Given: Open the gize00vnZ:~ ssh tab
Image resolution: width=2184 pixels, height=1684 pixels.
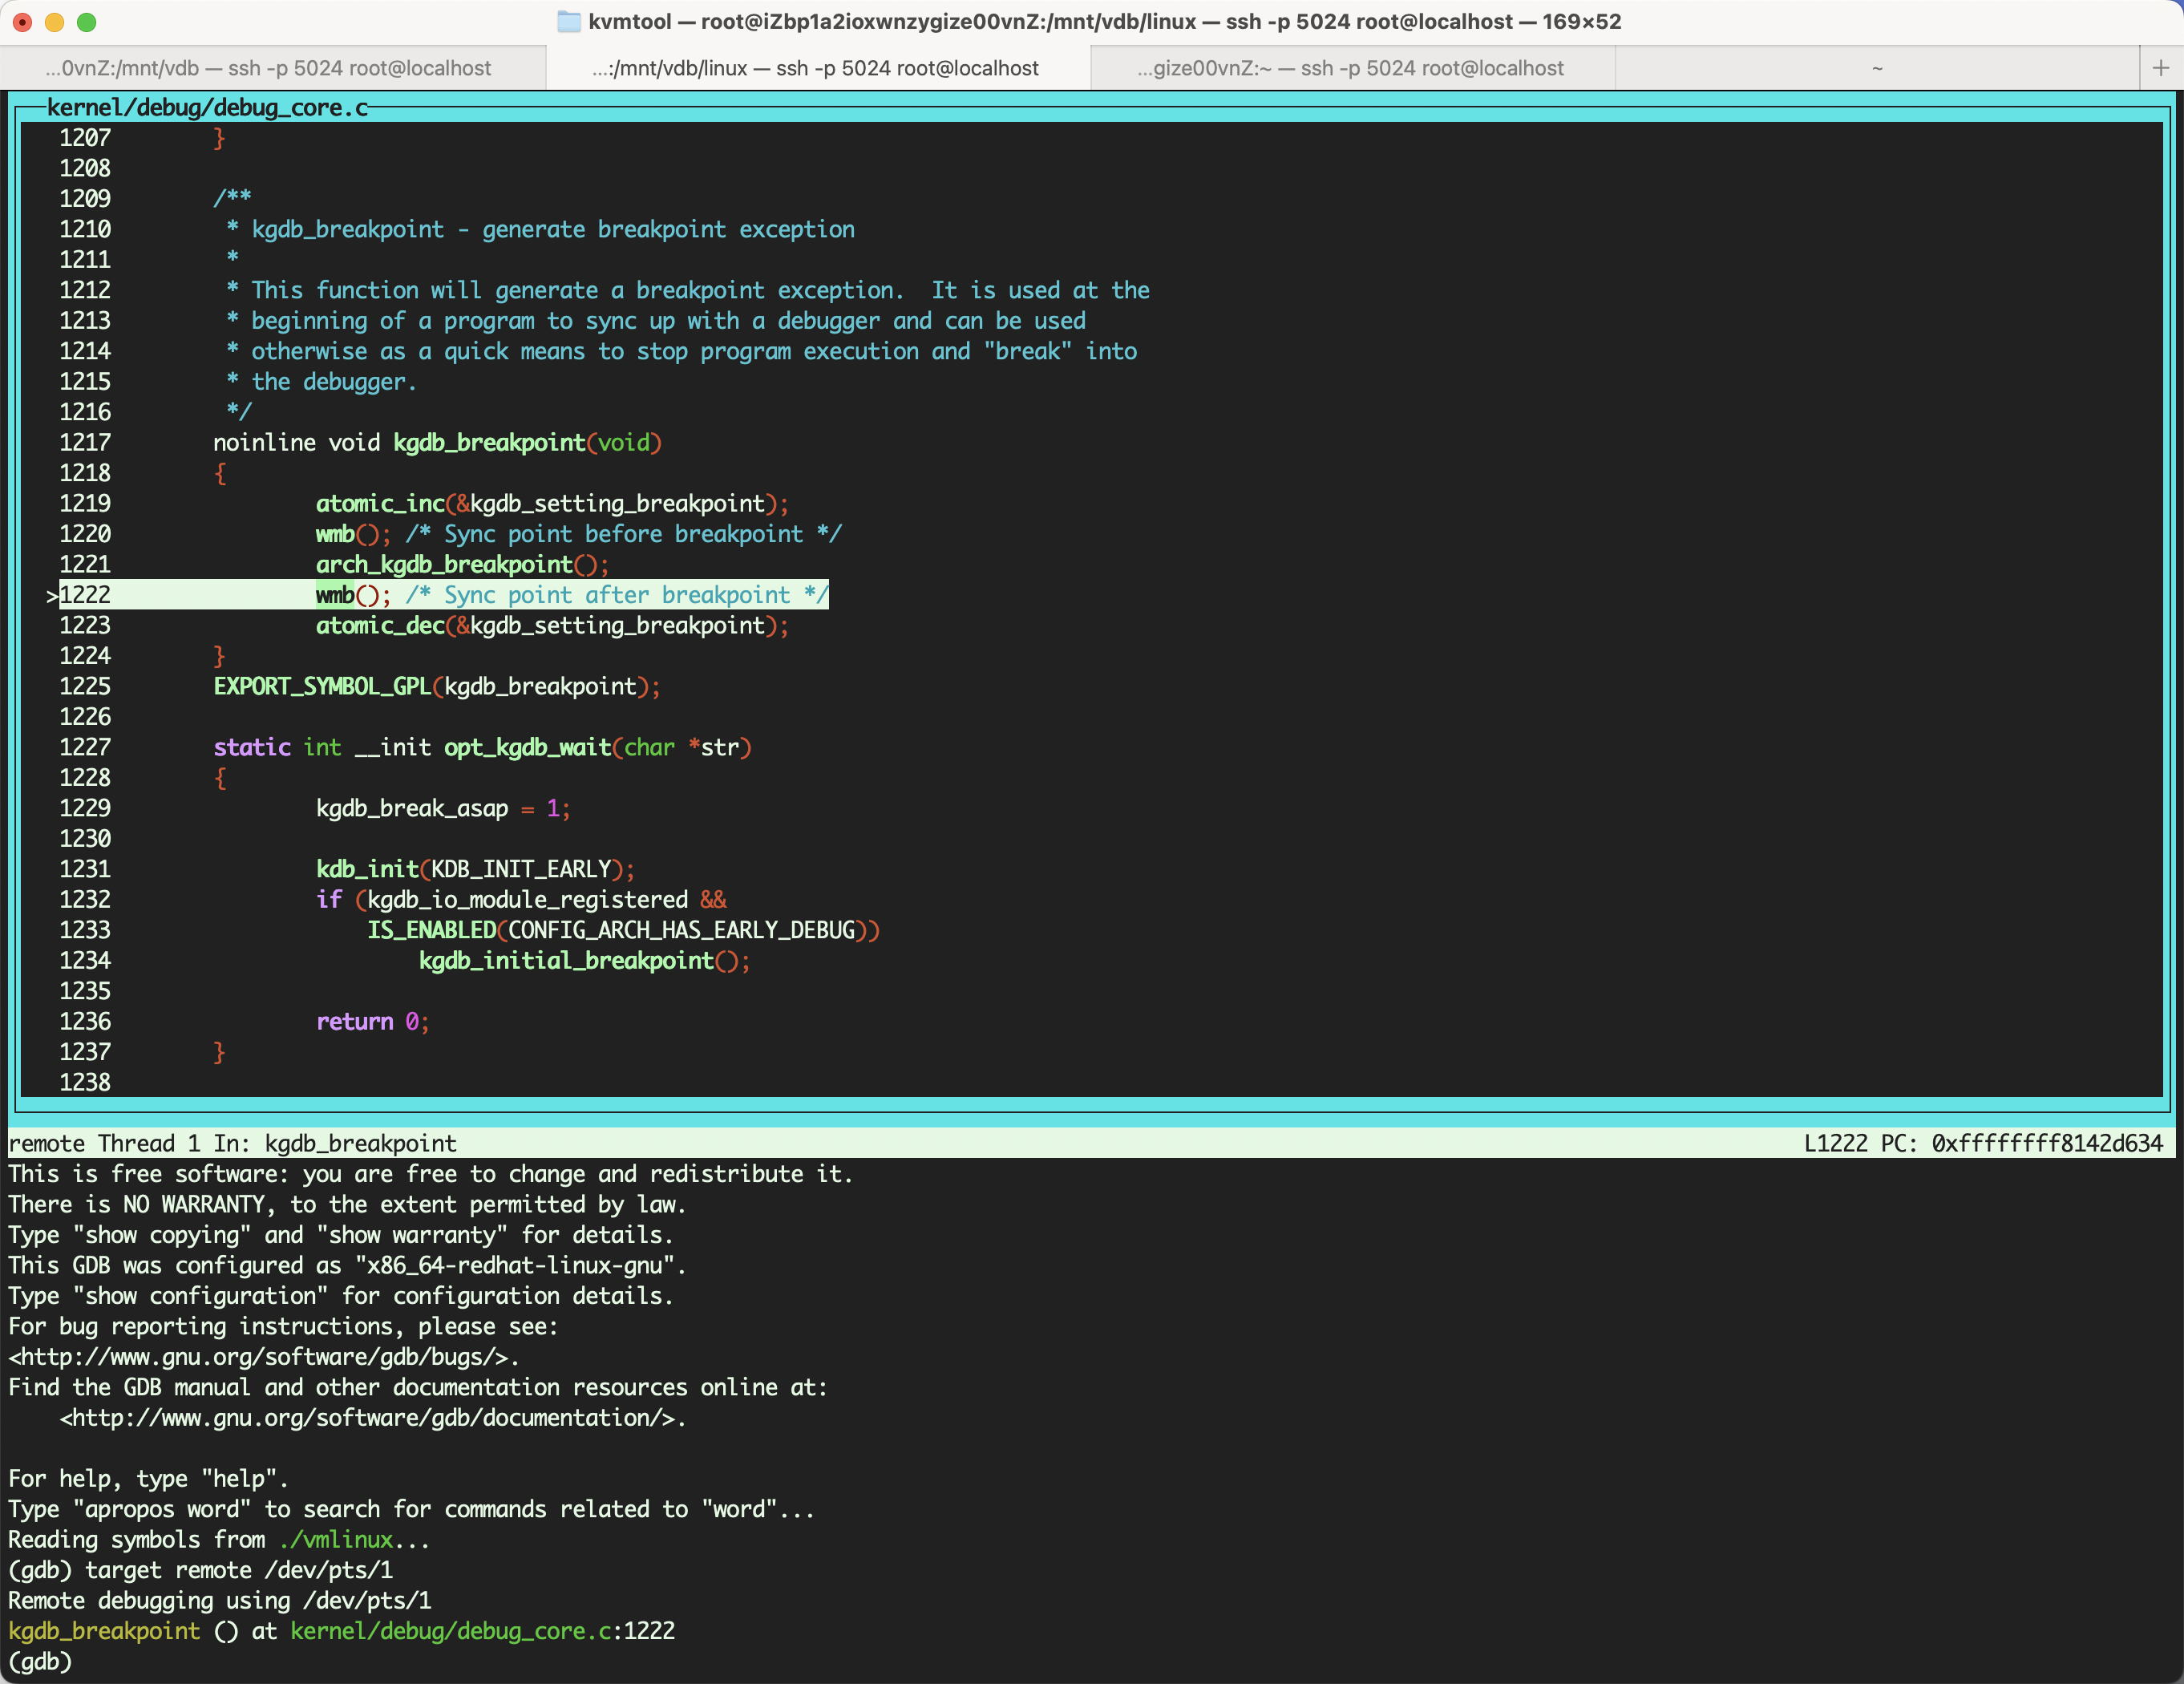Looking at the screenshot, I should point(1350,68).
